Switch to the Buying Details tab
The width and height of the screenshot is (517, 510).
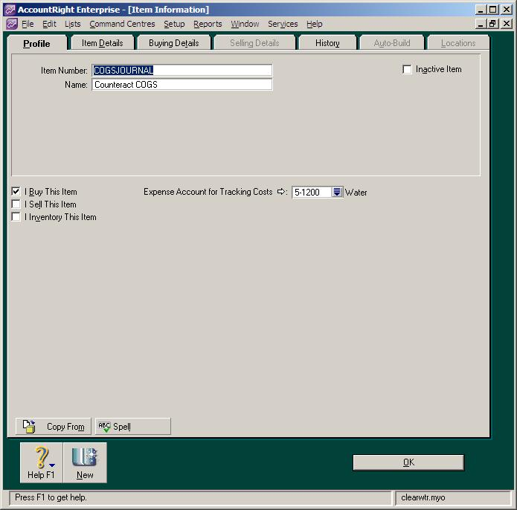click(174, 43)
